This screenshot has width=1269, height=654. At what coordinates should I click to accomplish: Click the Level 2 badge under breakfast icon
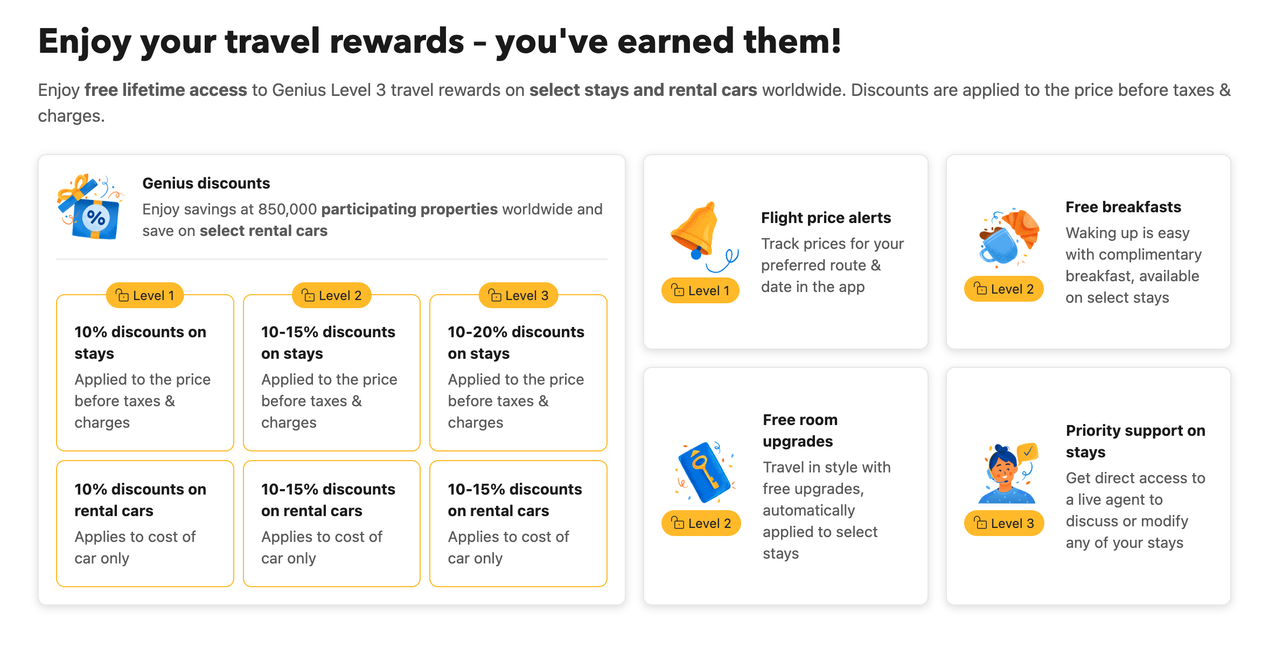[1004, 289]
